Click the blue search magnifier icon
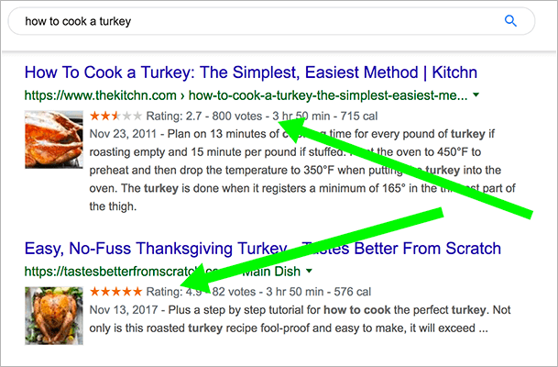The height and width of the screenshot is (367, 558). coord(511,20)
